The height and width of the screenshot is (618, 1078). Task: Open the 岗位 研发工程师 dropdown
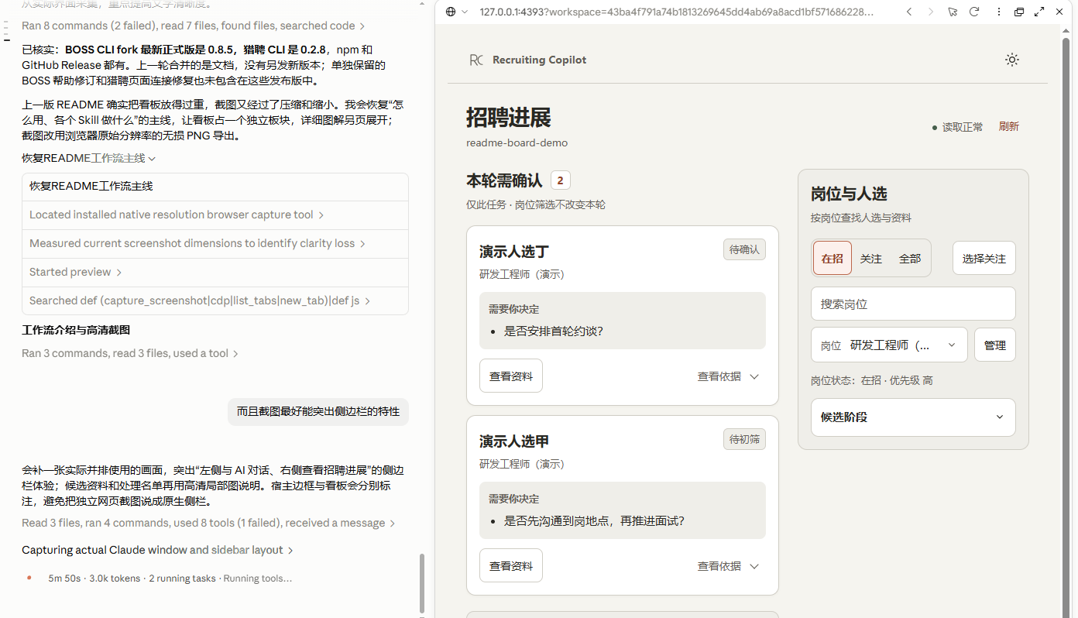tap(889, 345)
